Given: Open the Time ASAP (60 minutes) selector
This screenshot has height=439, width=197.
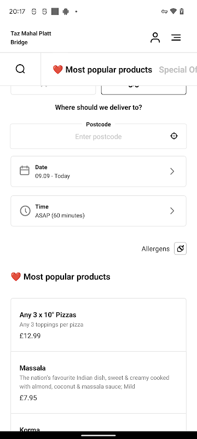Looking at the screenshot, I should point(99,211).
